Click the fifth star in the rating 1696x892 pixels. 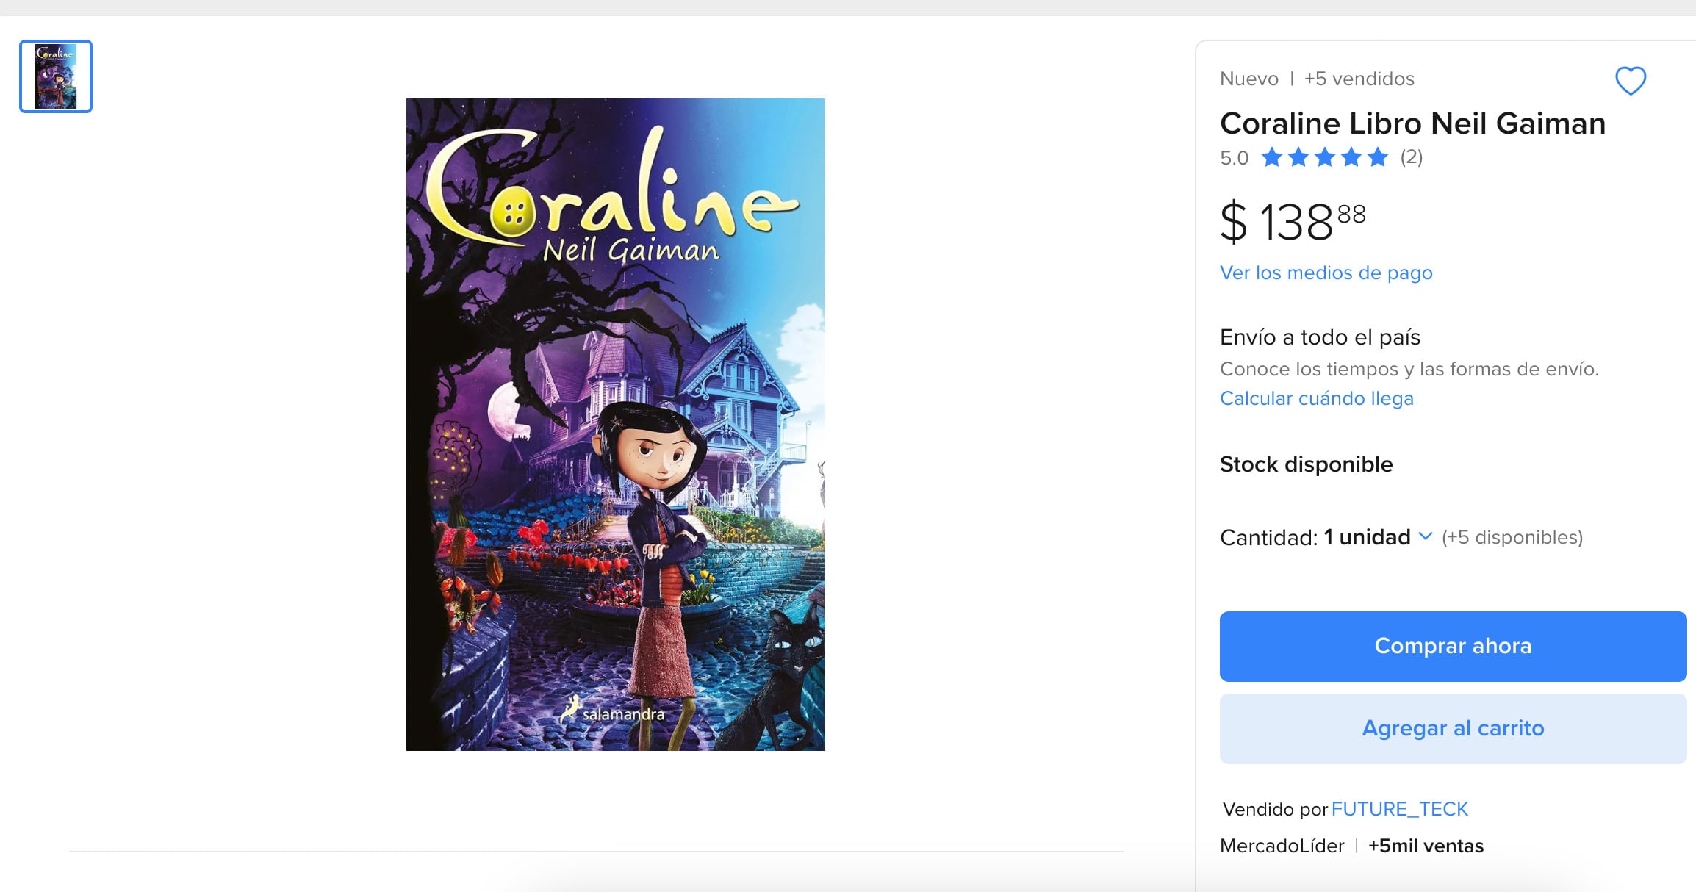coord(1378,157)
